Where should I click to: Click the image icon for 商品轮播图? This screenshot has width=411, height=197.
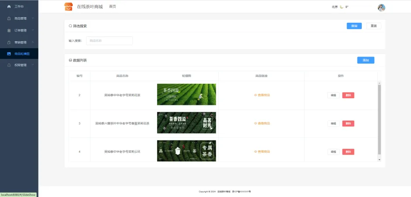(x=9, y=54)
